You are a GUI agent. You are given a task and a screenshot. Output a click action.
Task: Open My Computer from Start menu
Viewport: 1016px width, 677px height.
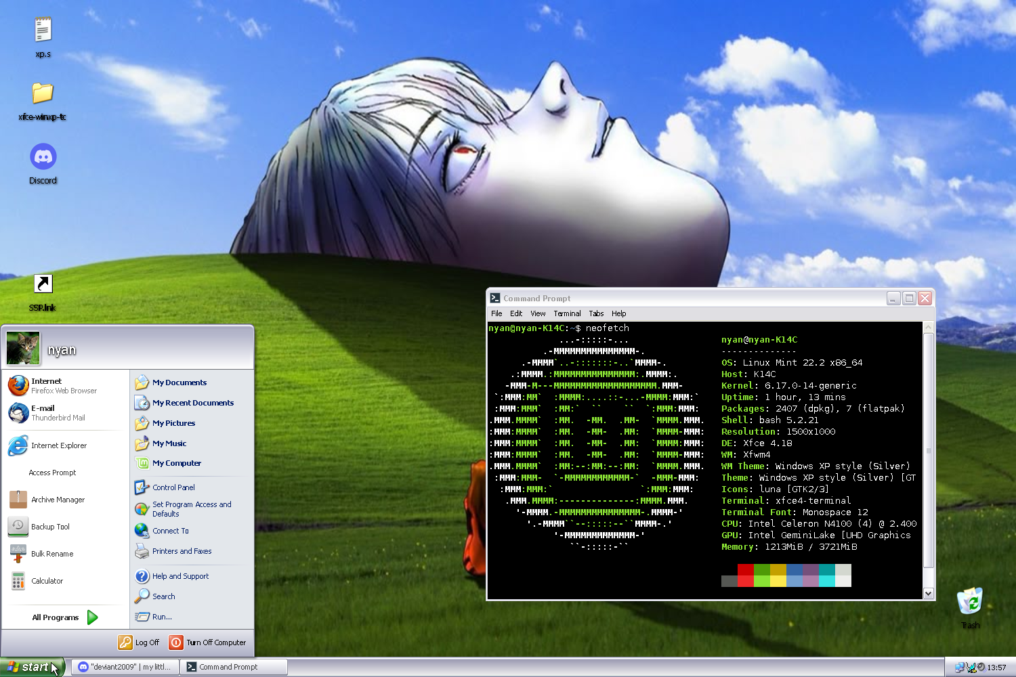(190, 463)
